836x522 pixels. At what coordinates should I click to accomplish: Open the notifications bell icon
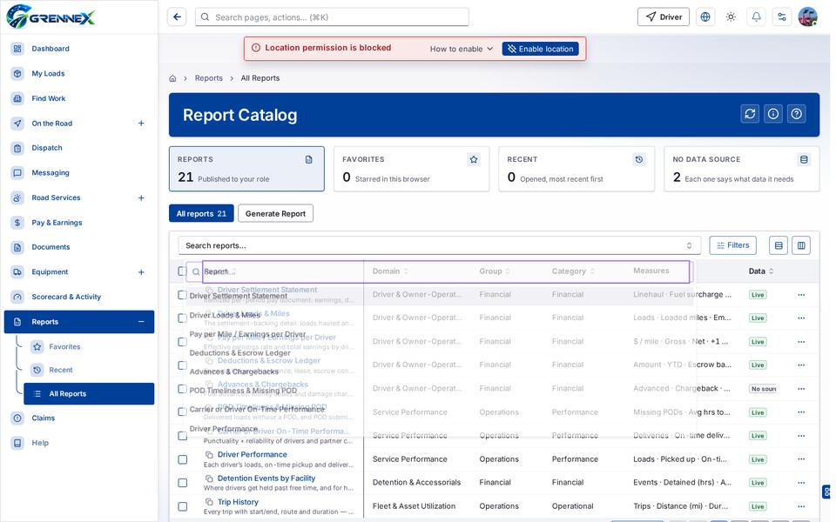point(756,17)
